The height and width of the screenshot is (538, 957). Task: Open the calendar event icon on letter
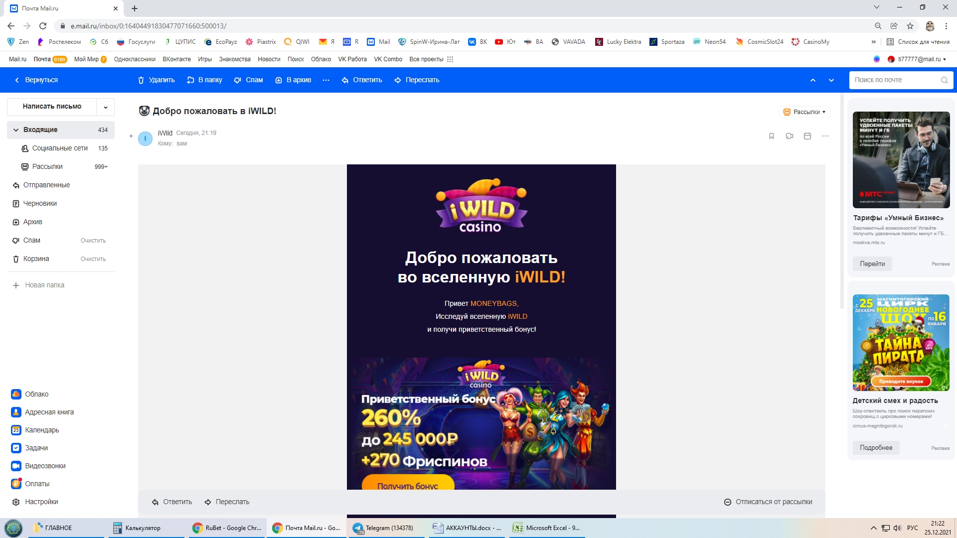tap(807, 136)
